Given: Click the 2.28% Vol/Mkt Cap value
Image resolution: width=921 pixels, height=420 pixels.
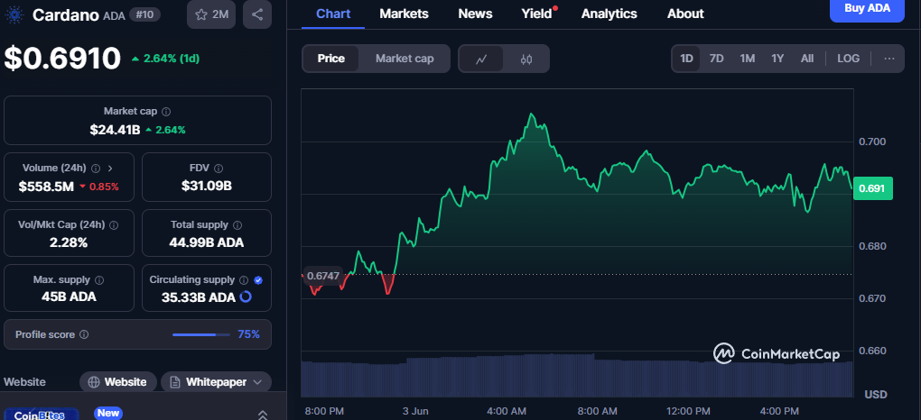Looking at the screenshot, I should pyautogui.click(x=69, y=242).
